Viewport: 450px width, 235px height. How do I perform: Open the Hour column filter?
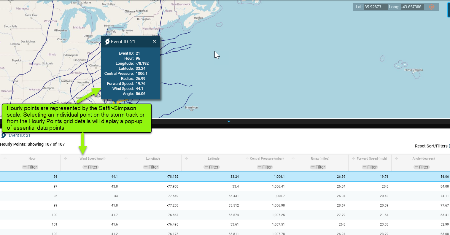[x=30, y=167]
